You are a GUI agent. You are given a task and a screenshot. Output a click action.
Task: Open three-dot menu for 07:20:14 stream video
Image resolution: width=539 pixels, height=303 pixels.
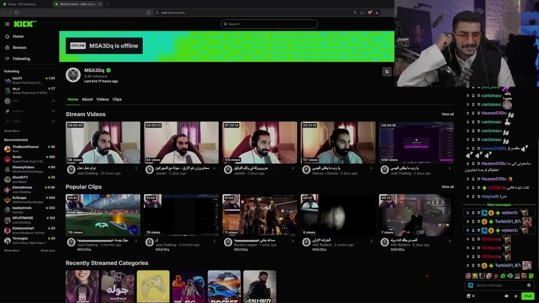[x=293, y=168]
